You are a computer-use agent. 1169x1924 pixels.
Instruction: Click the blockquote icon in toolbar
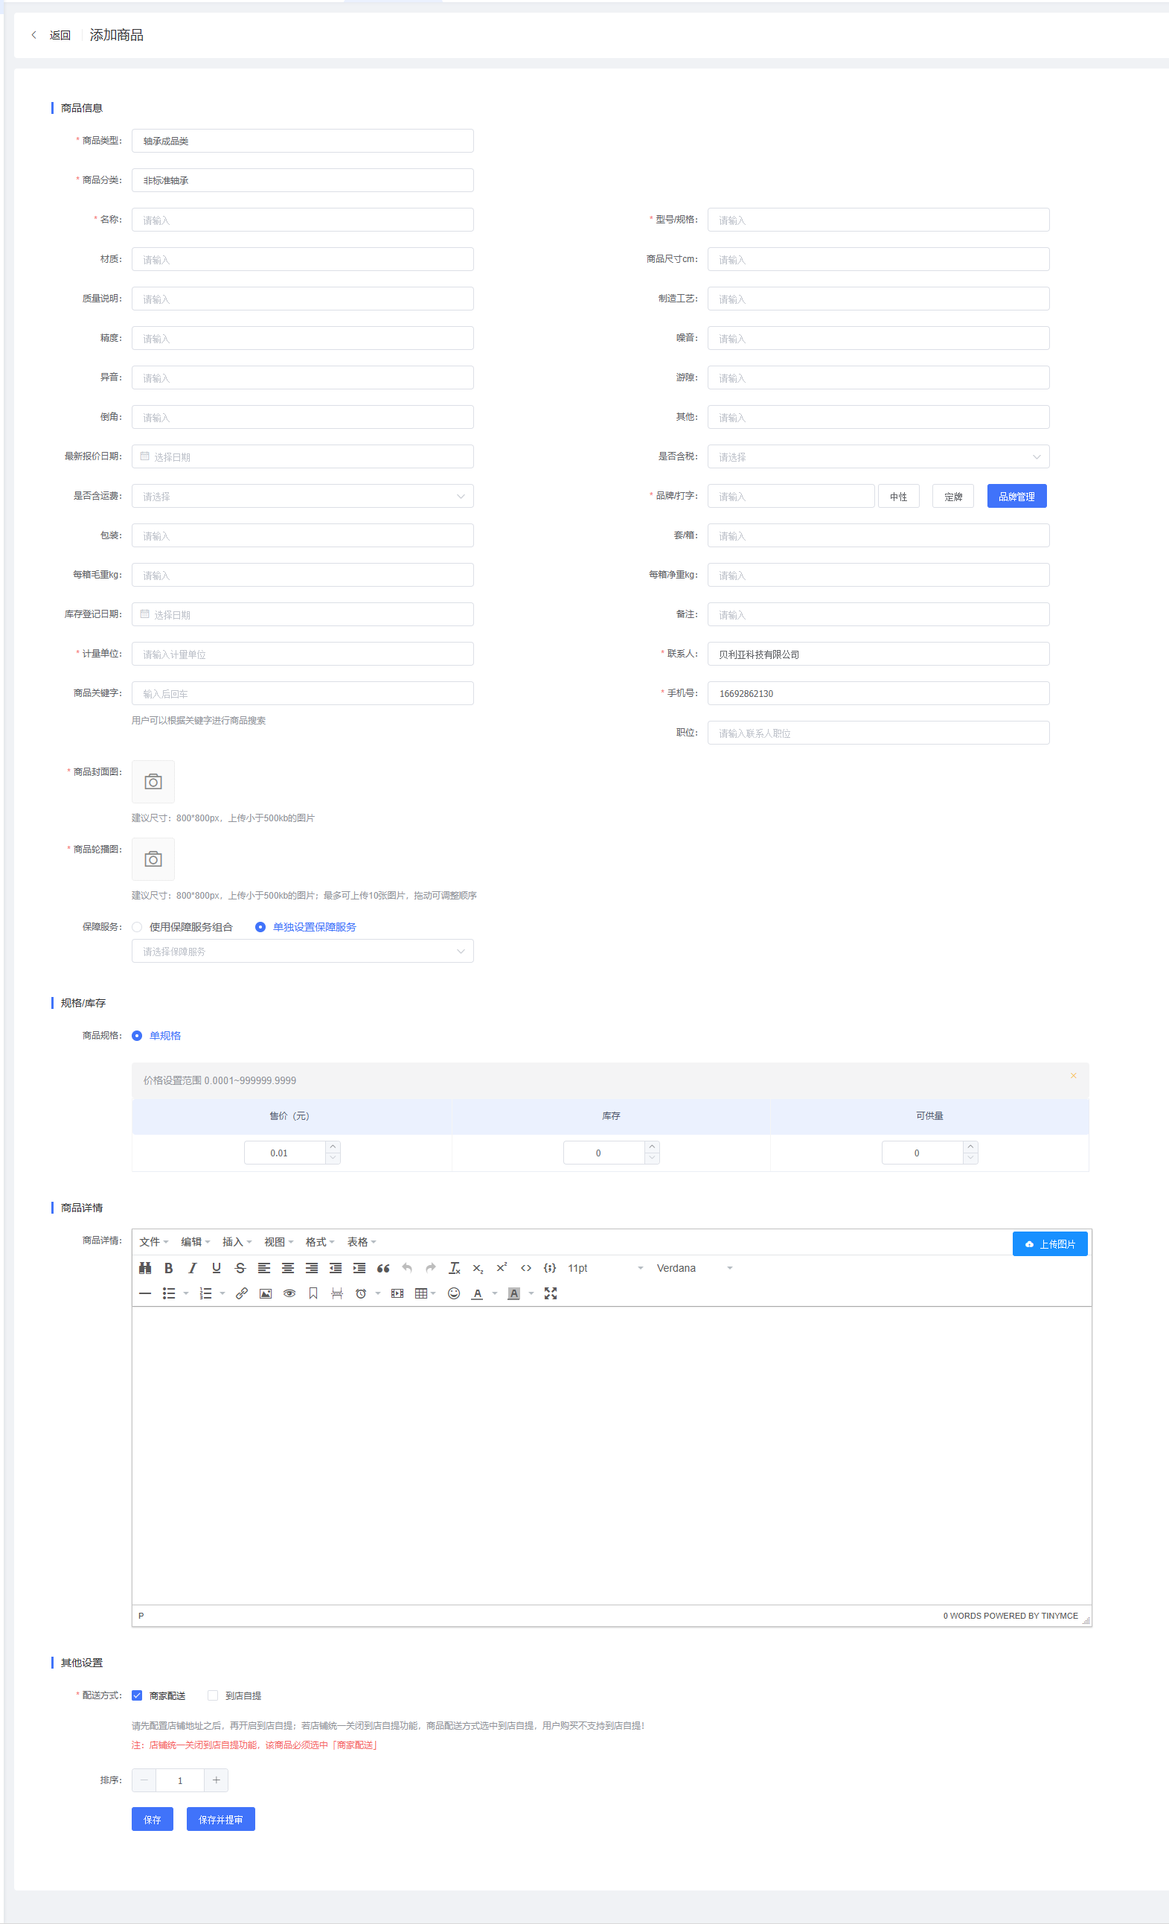click(x=383, y=1268)
